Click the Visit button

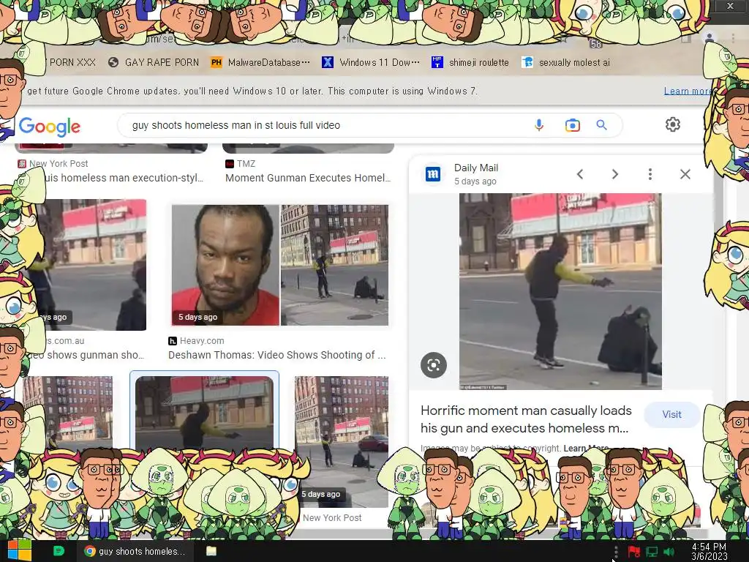671,414
